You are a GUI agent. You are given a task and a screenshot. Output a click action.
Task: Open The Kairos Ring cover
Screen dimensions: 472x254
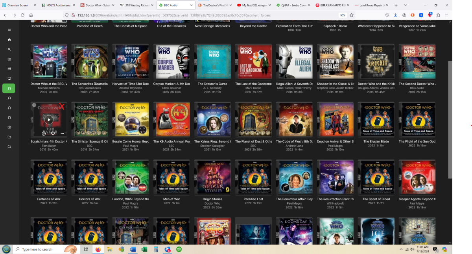(212, 120)
